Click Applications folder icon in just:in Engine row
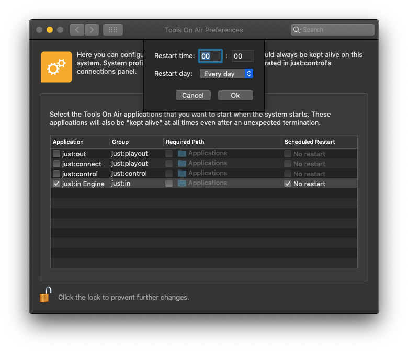Screen dimensions: 408x352 tap(182, 183)
